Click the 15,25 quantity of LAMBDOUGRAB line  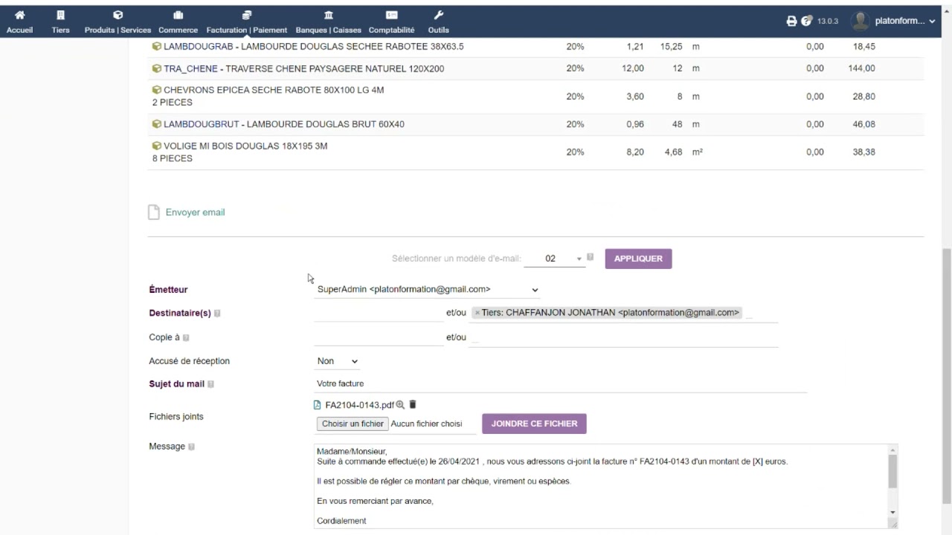pos(671,46)
